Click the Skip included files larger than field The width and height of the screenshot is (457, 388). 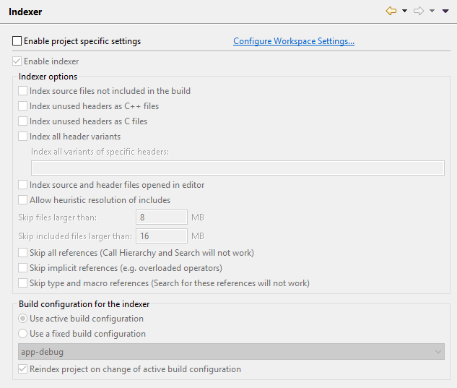tap(162, 236)
